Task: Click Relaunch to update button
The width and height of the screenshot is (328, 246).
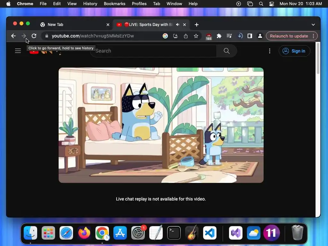Action: [x=289, y=36]
